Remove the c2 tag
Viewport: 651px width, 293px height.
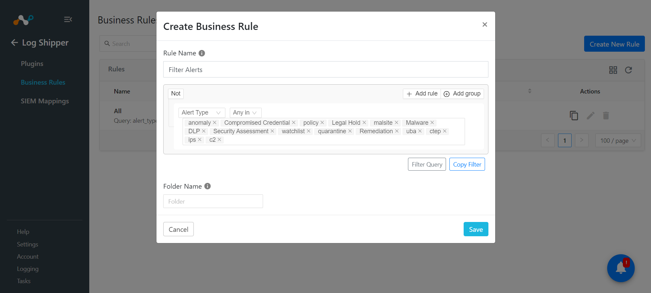pyautogui.click(x=219, y=140)
